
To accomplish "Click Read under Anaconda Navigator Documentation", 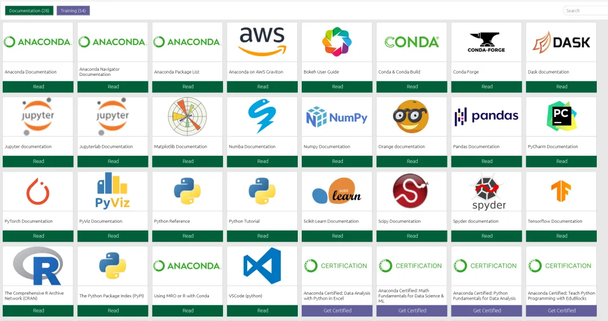I will coord(113,87).
